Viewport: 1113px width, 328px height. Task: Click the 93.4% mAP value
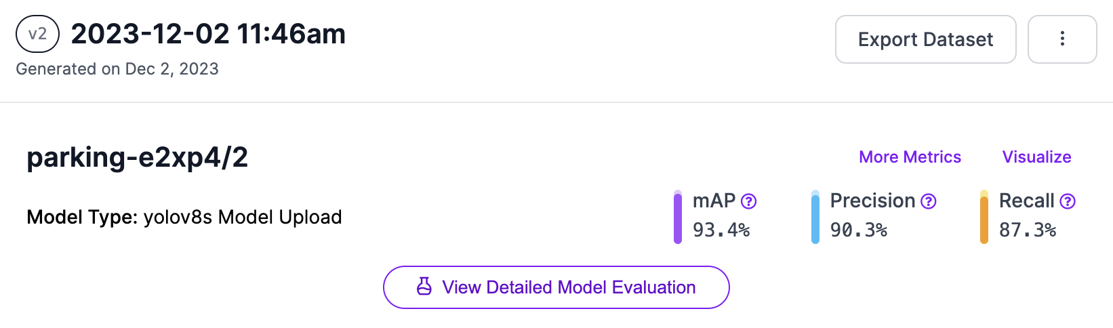[721, 230]
